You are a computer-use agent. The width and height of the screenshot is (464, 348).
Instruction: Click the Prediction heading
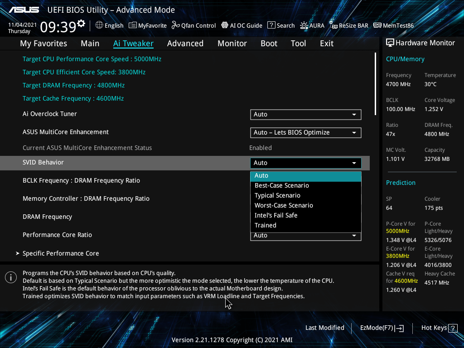[x=401, y=183]
